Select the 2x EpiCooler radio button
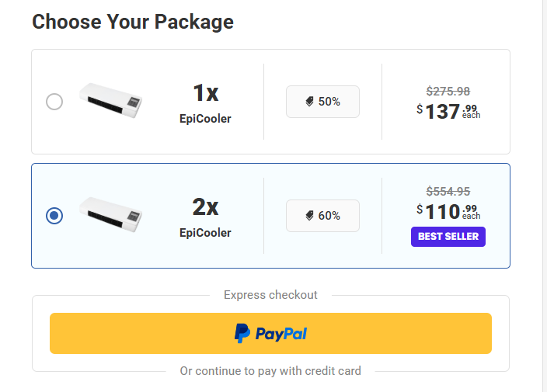The image size is (547, 392). [54, 216]
